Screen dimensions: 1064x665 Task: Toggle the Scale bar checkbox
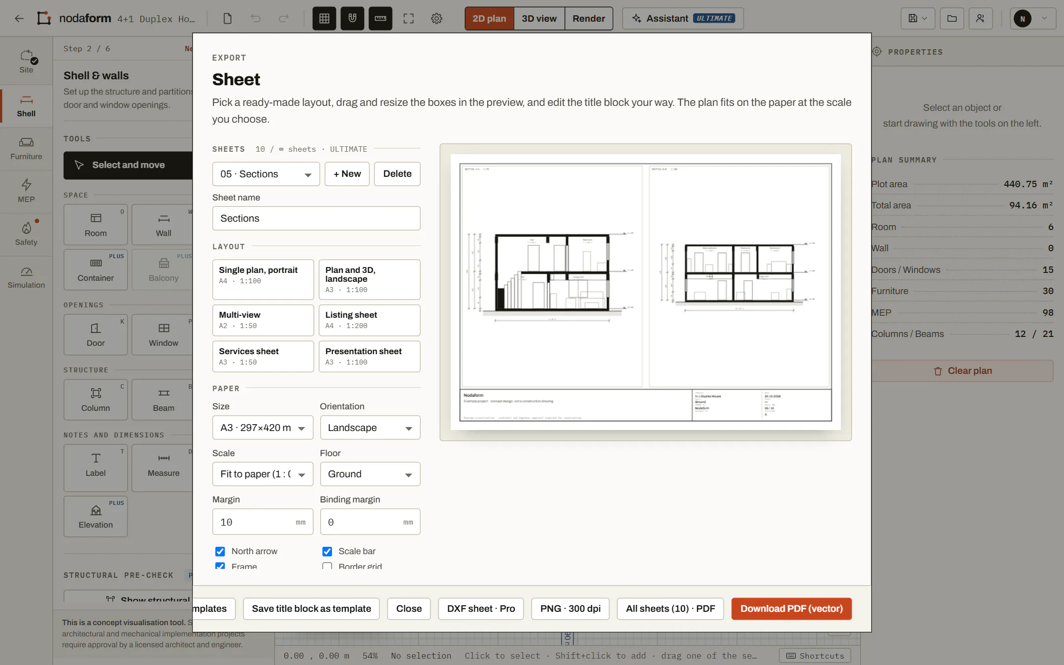click(x=327, y=551)
